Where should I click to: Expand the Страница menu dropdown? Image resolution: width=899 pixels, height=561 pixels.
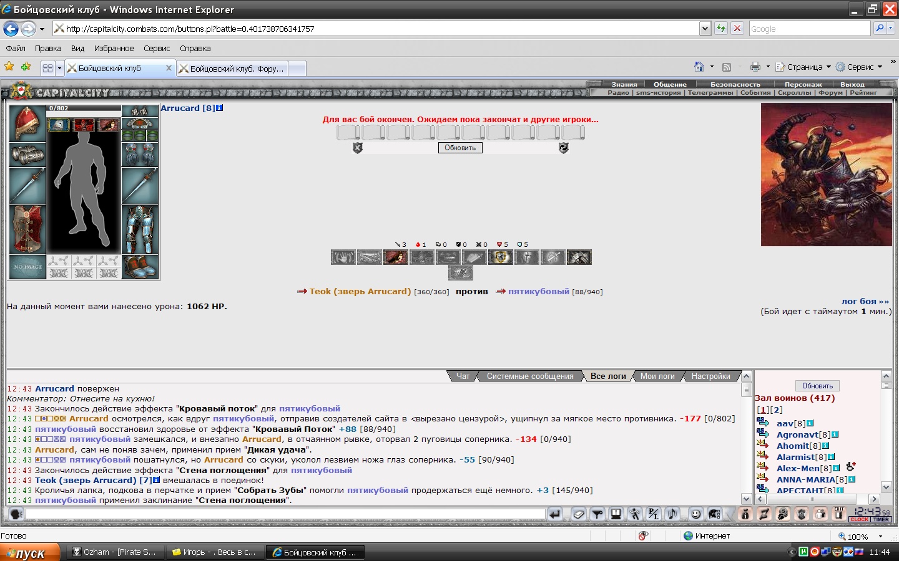[x=828, y=67]
